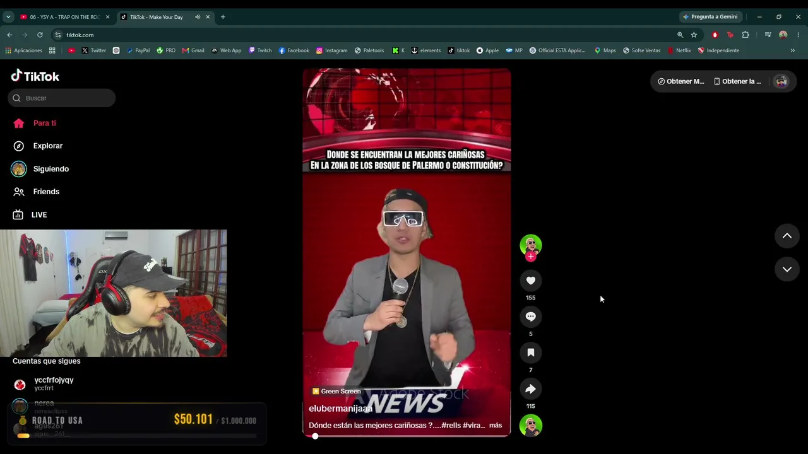Open a new browser tab
This screenshot has width=808, height=454.
pyautogui.click(x=223, y=17)
